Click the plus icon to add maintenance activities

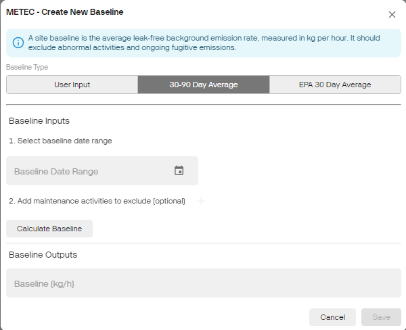(201, 201)
